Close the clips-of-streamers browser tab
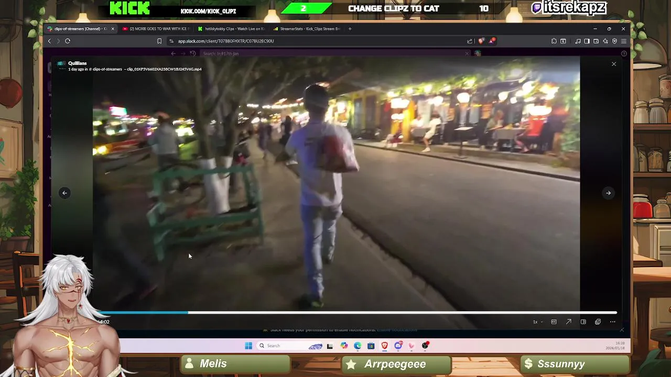This screenshot has height=377, width=671. click(x=112, y=29)
